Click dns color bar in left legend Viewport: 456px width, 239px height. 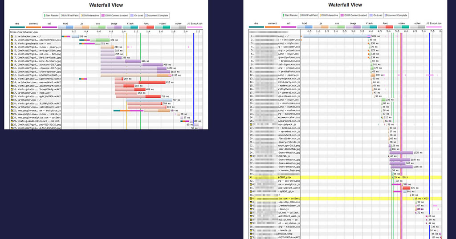17,27
